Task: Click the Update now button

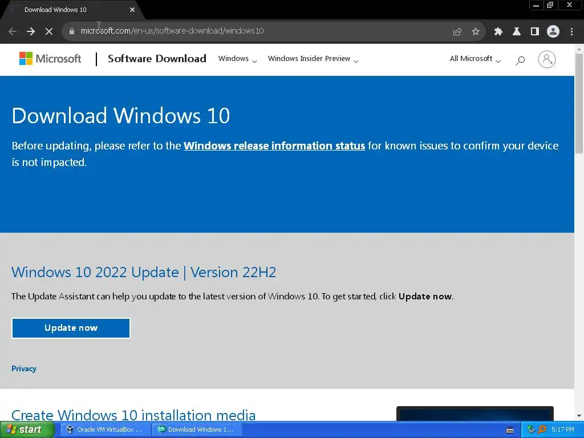Action: click(71, 328)
